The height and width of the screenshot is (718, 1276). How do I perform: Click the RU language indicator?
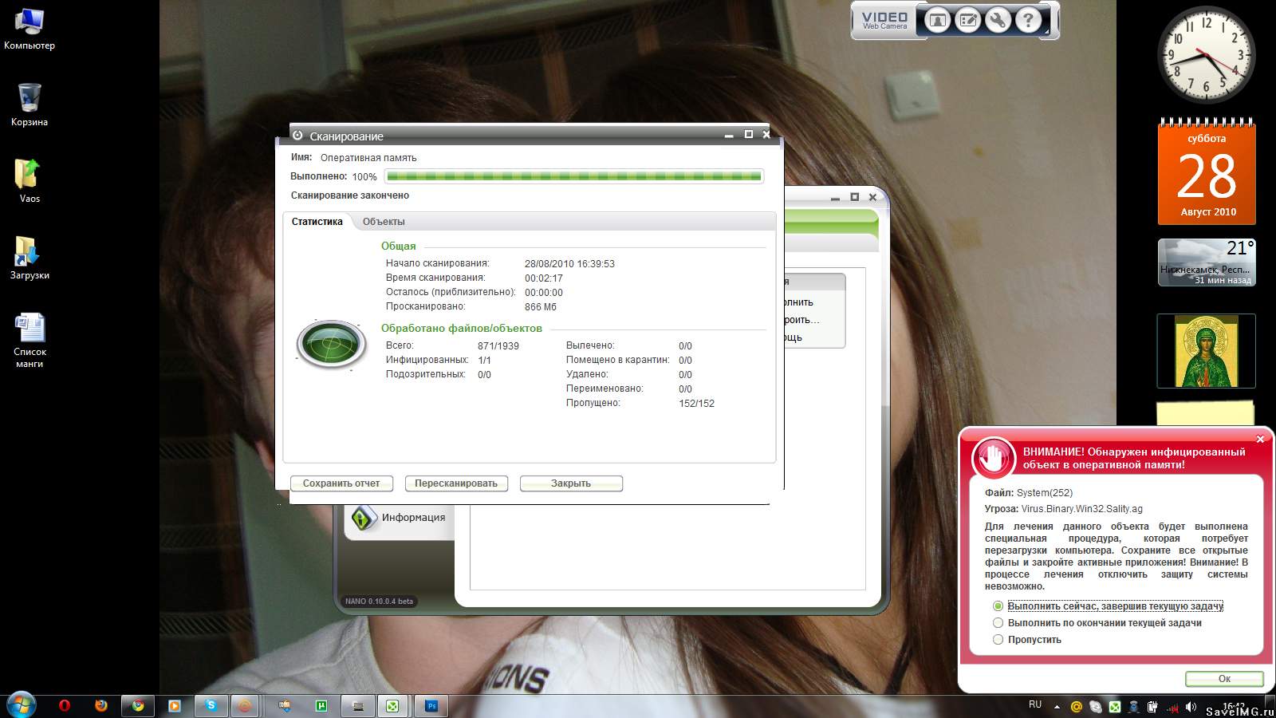(1035, 704)
